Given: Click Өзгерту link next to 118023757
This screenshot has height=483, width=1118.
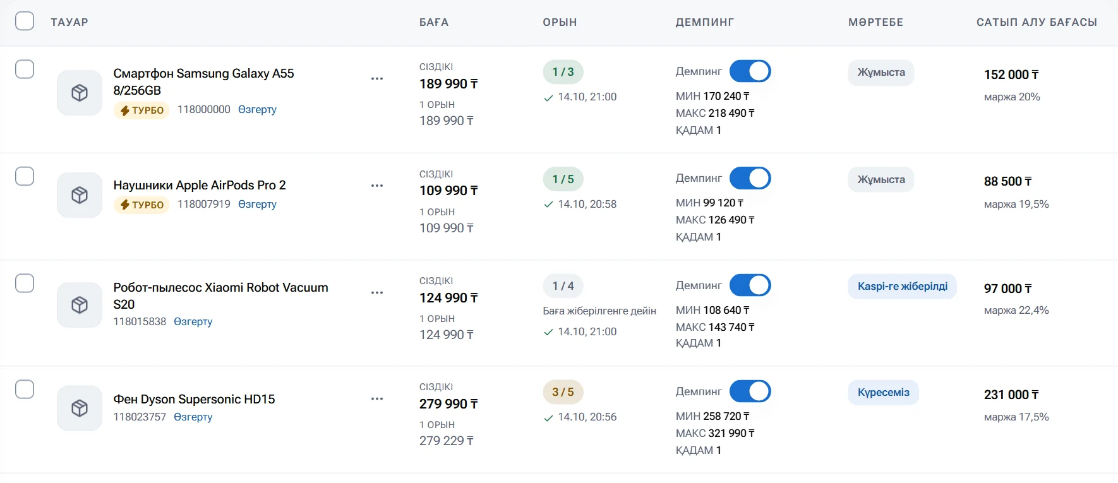Looking at the screenshot, I should (193, 417).
